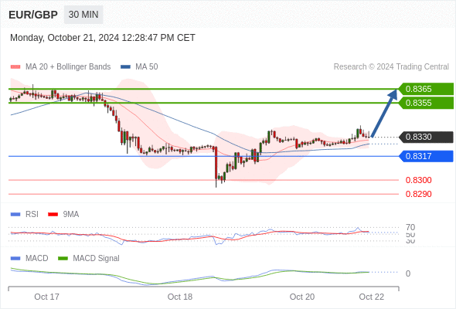Screen dimensions: 456x309
Task: Click the MACD legend blue swatch
Action: pyautogui.click(x=15, y=259)
